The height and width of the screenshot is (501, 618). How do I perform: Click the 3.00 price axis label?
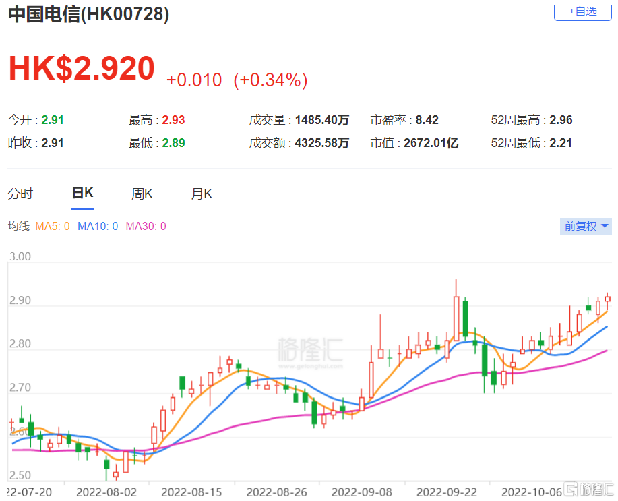pyautogui.click(x=20, y=256)
